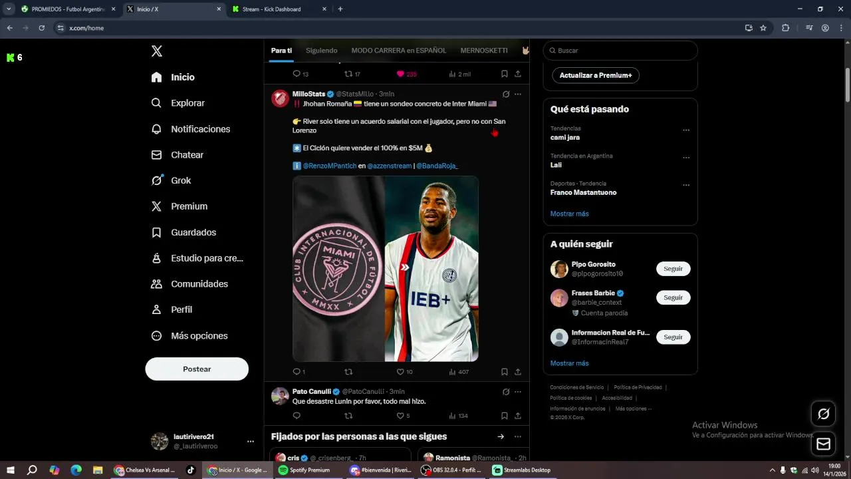Open Premium in the sidebar
This screenshot has width=851, height=479.
(179, 206)
